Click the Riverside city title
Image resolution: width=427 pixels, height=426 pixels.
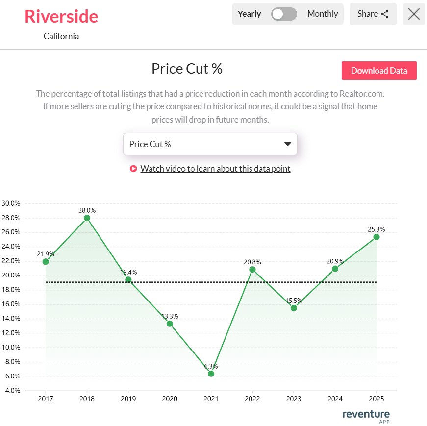pos(61,16)
